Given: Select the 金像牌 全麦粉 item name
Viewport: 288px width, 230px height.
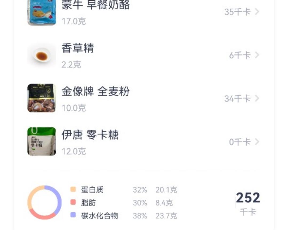Looking at the screenshot, I should [95, 92].
